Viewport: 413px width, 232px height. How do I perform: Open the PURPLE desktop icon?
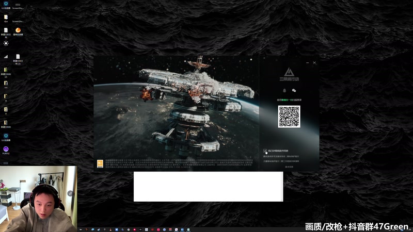click(x=6, y=150)
